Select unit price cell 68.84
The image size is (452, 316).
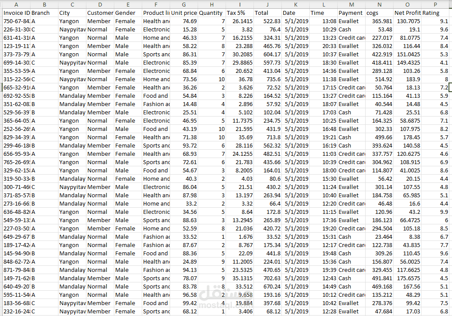[184, 71]
